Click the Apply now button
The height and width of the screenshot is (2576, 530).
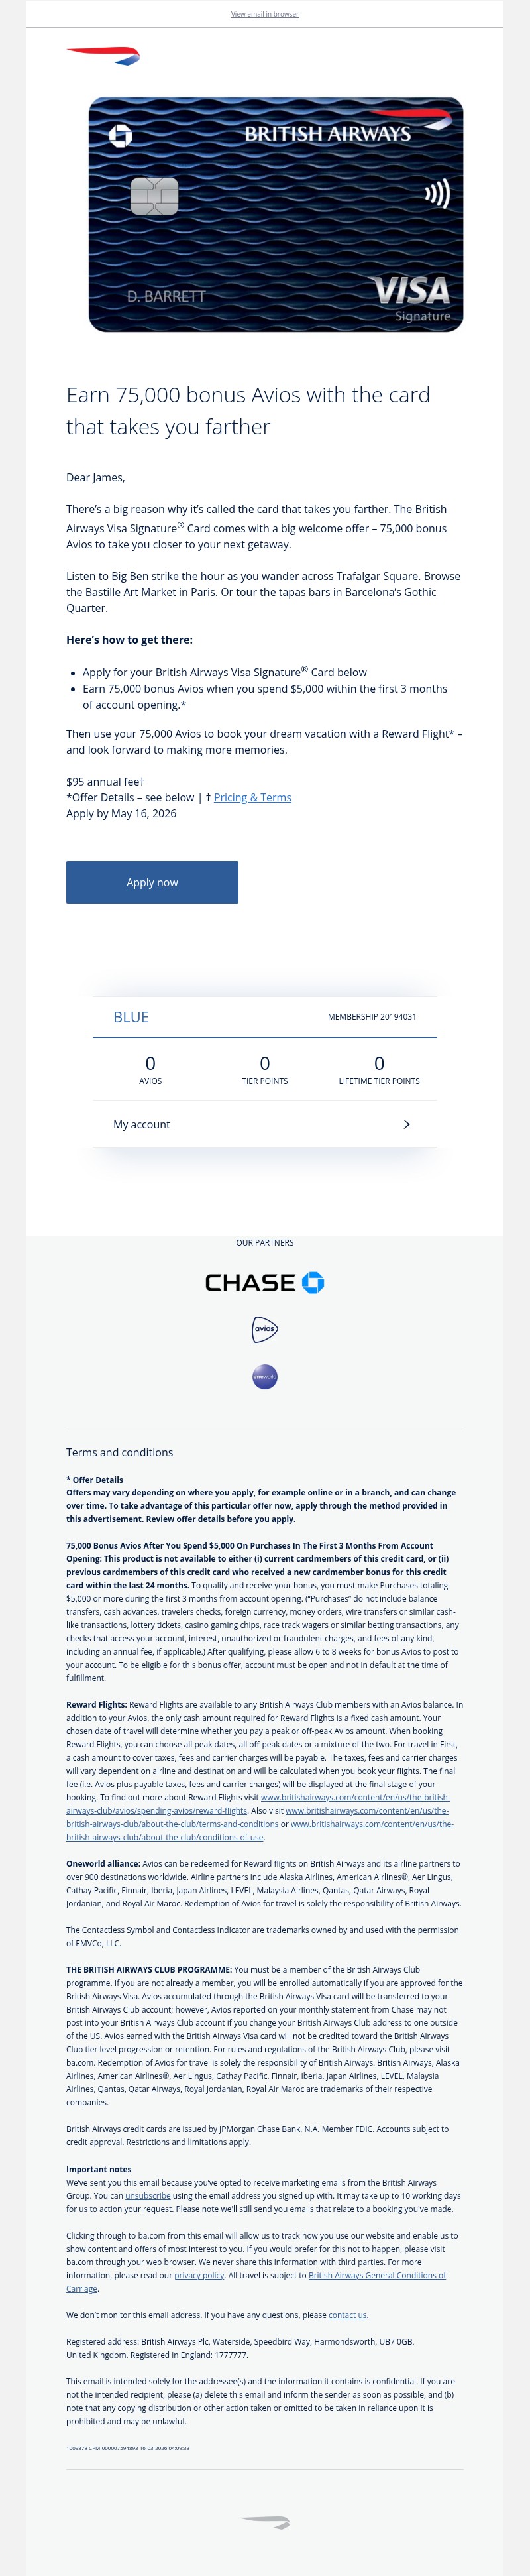point(152,882)
